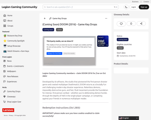The image size is (151, 120).
Task: Open the Intel Core Ultra thumbnail
Action: point(103,41)
